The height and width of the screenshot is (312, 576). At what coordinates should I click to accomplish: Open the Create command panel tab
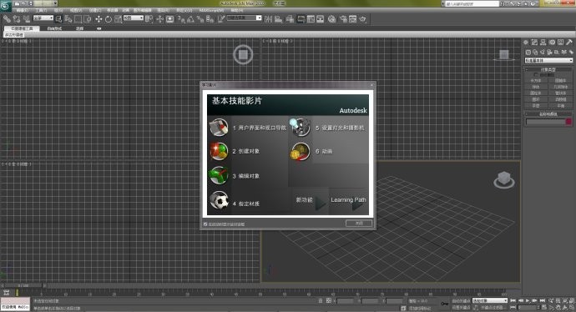(x=526, y=43)
